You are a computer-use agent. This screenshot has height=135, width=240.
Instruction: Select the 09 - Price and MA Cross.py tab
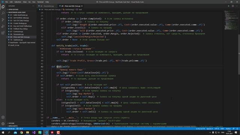[x=71, y=6]
